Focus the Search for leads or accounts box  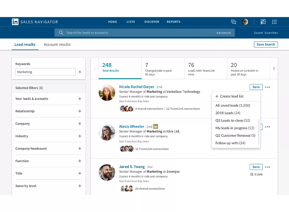point(145,33)
